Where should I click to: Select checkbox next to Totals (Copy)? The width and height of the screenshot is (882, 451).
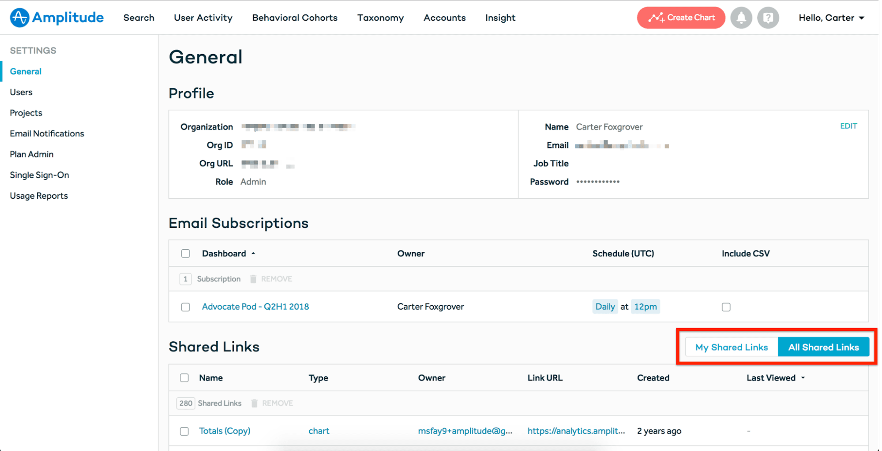pyautogui.click(x=184, y=431)
